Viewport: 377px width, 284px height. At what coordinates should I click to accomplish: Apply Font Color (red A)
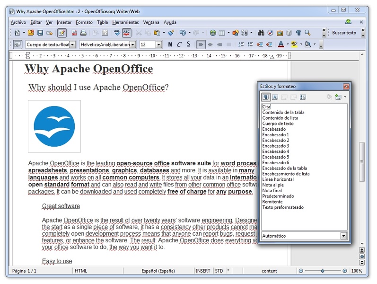coord(281,44)
